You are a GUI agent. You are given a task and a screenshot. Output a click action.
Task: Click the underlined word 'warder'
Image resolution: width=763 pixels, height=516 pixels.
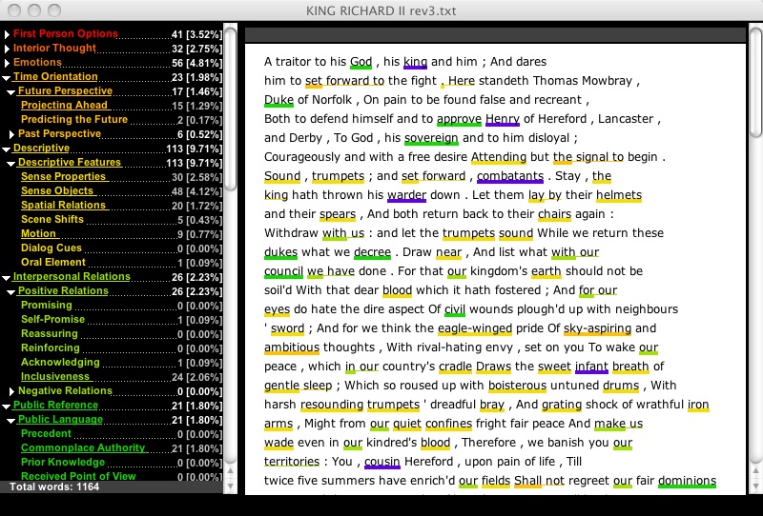pyautogui.click(x=406, y=195)
